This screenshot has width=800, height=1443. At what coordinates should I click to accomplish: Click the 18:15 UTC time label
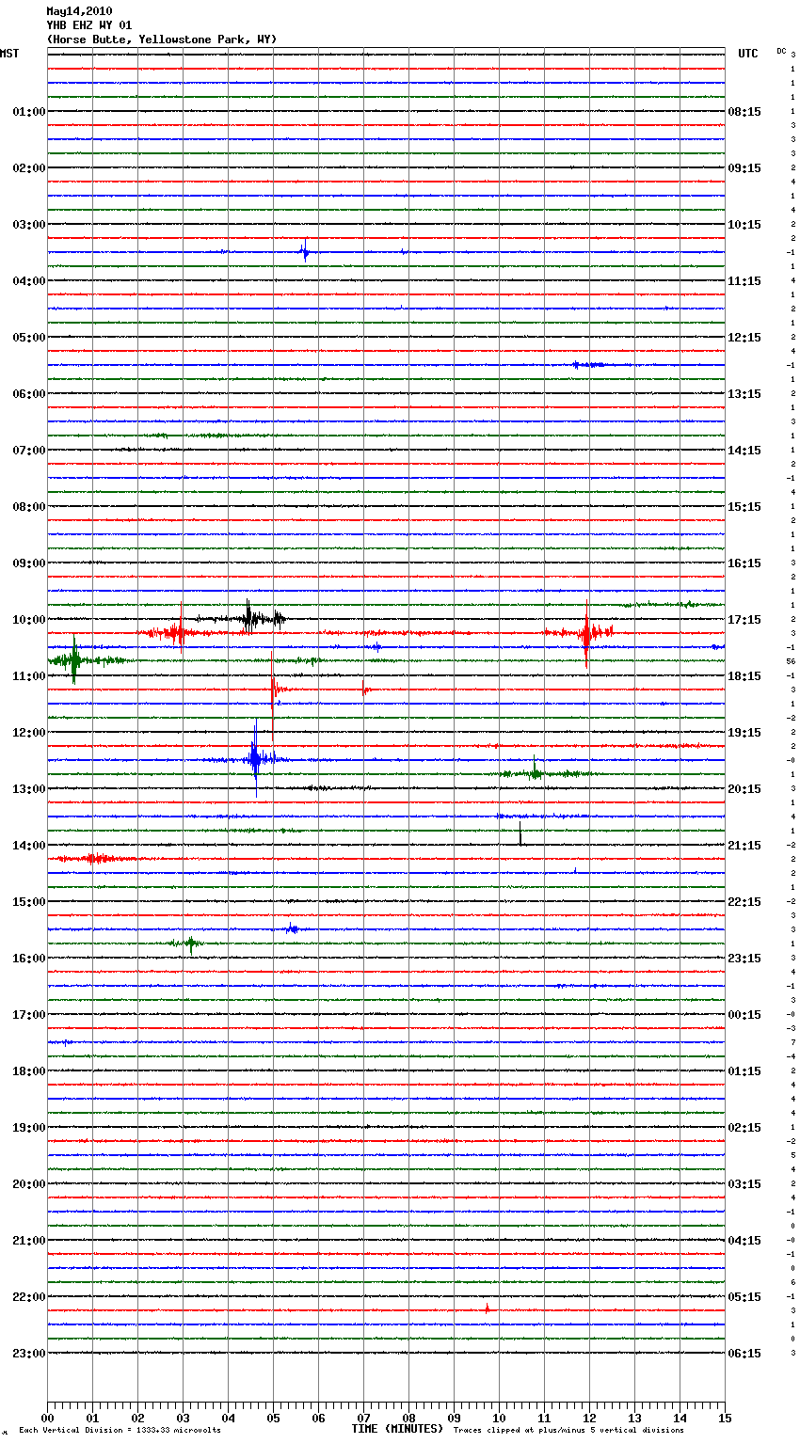[x=744, y=676]
